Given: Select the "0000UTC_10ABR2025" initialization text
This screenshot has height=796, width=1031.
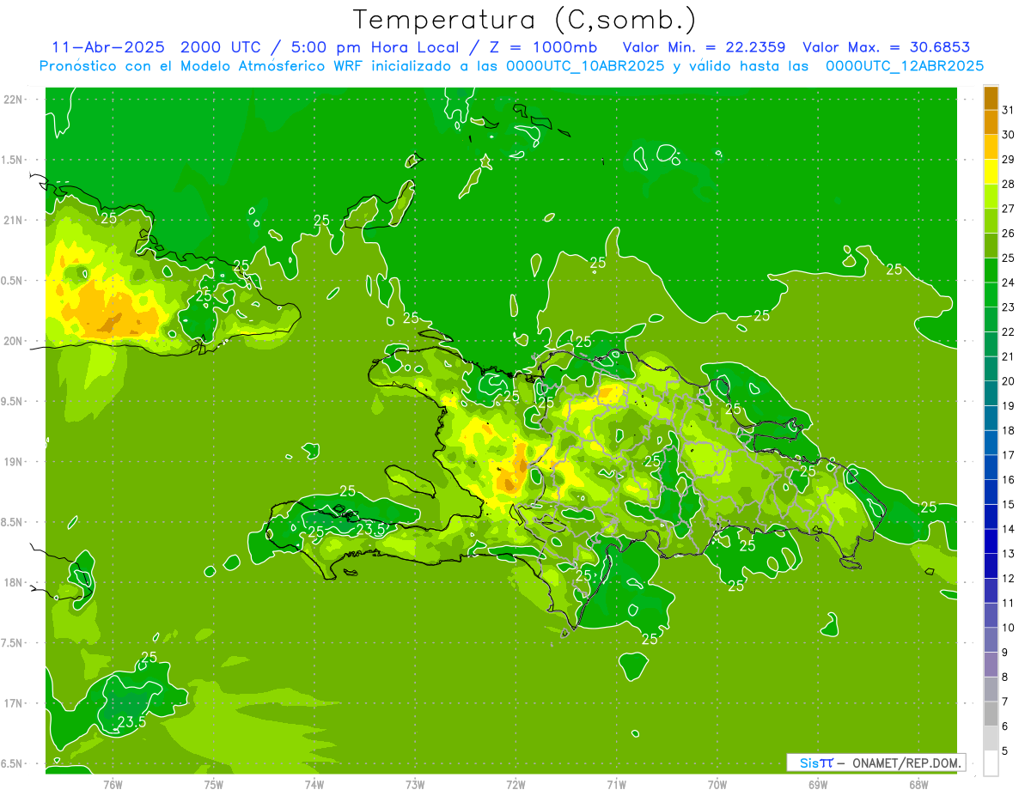Looking at the screenshot, I should [585, 66].
